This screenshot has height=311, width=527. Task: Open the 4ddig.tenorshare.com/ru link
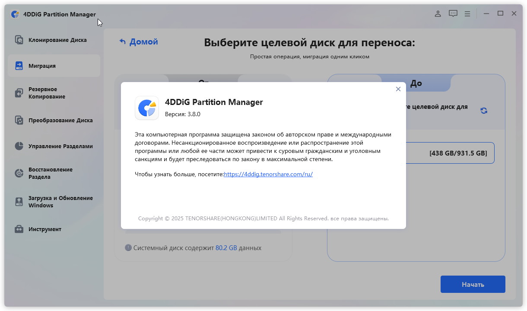pos(268,174)
